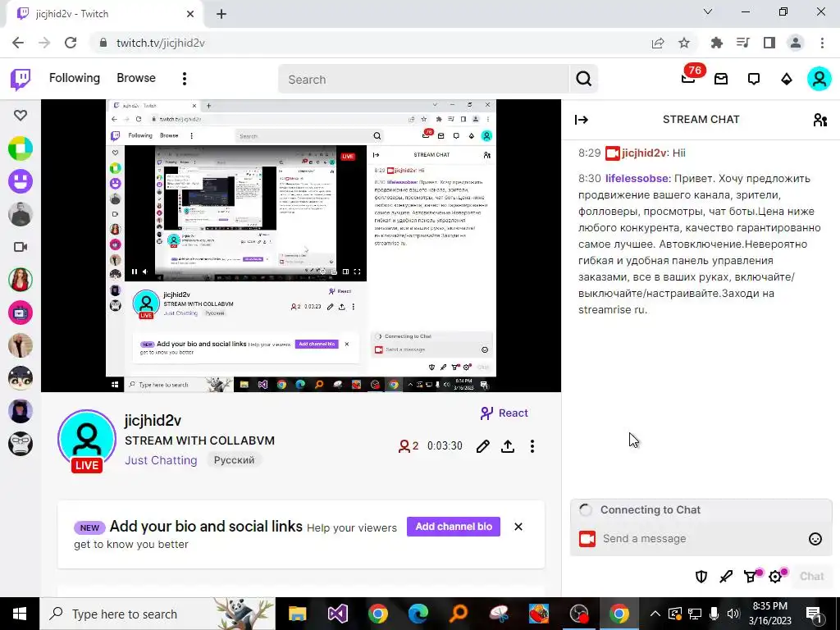Collapse the stream chat panel
The width and height of the screenshot is (840, 630).
pyautogui.click(x=582, y=120)
